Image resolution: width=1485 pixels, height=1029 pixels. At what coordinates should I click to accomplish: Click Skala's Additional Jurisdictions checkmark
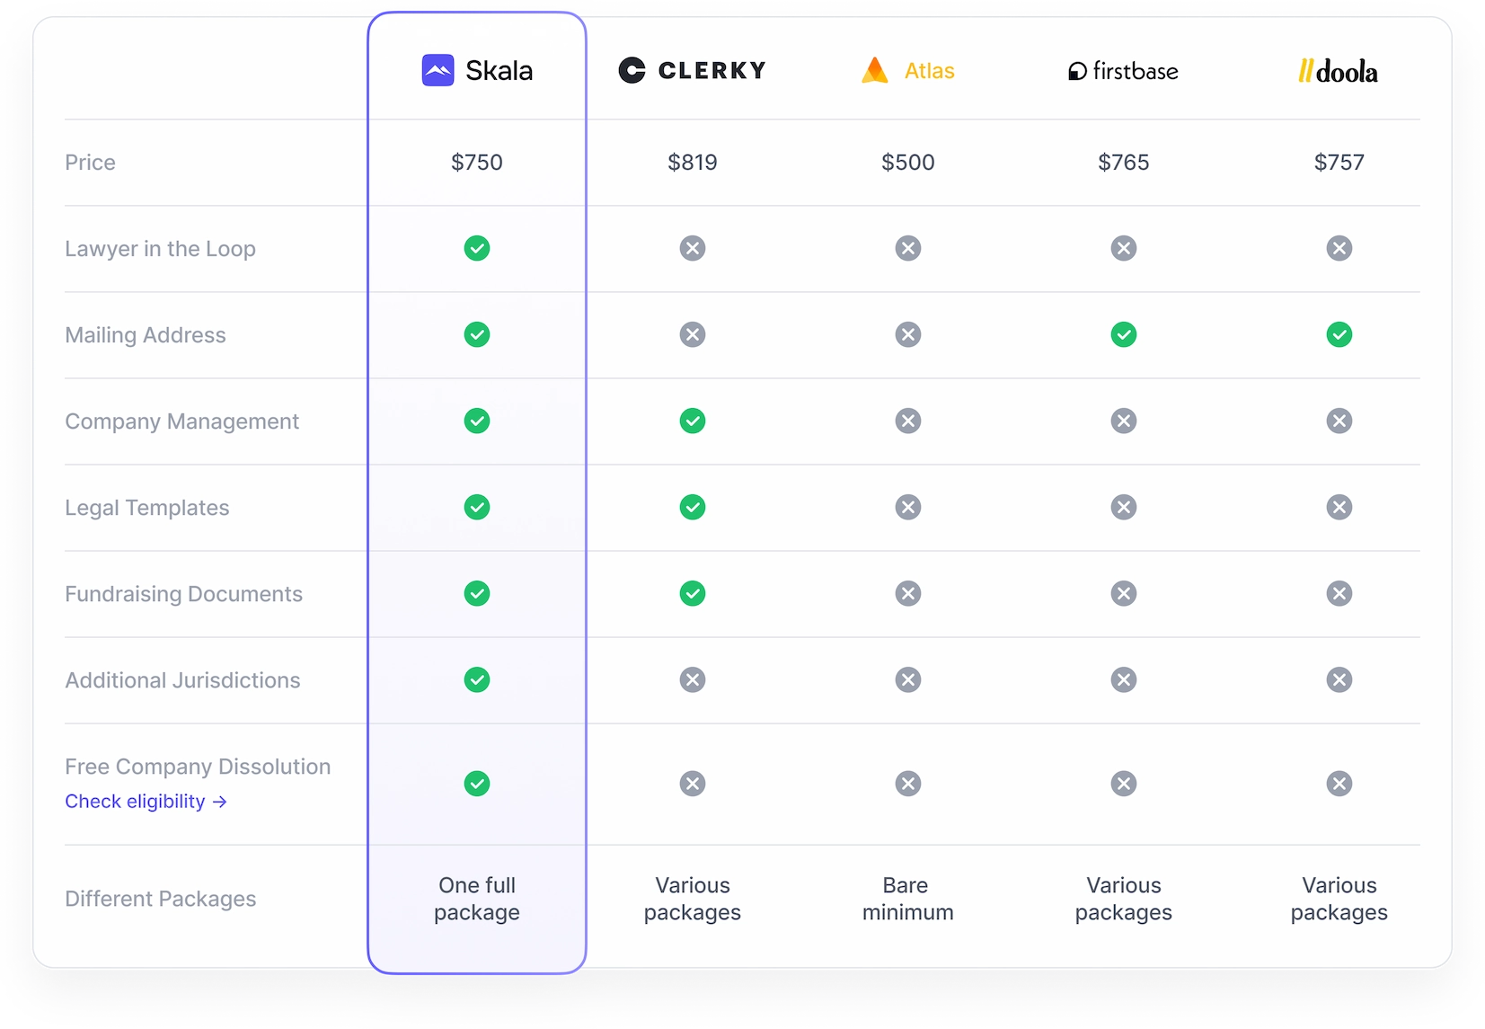[x=477, y=679]
